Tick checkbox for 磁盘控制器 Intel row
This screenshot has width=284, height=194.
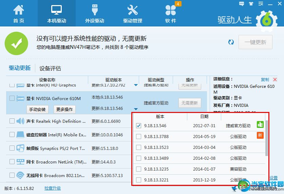[x=12, y=134]
